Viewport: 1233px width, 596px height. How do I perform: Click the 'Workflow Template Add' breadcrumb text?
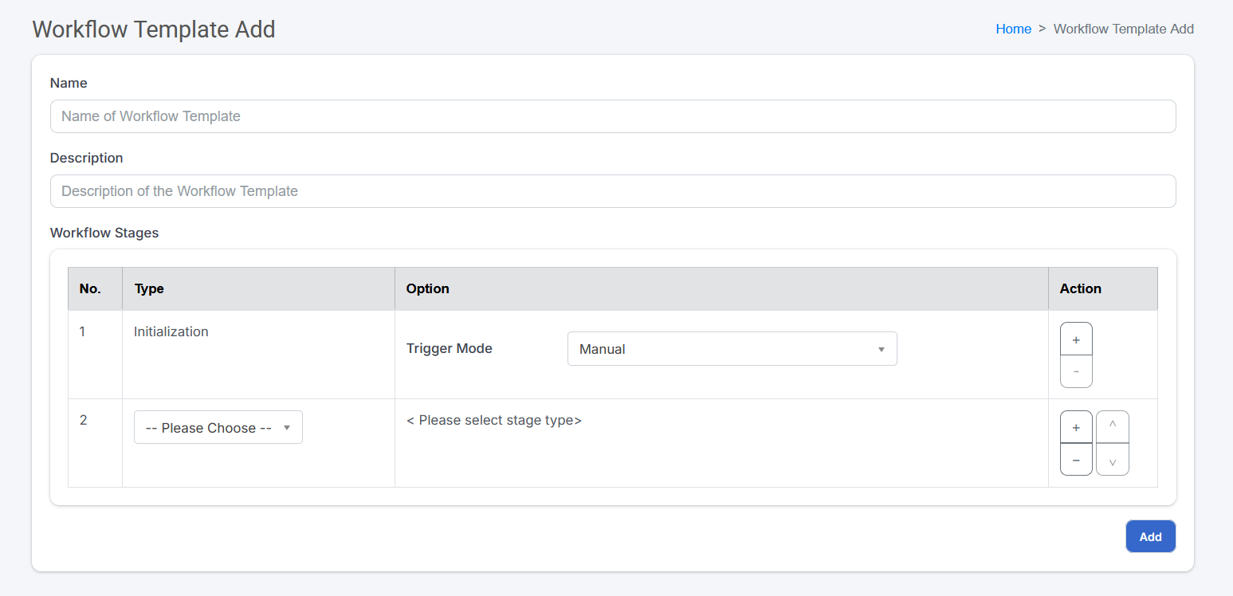[x=1124, y=29]
